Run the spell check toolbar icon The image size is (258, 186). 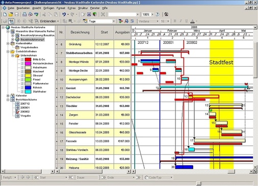pyautogui.click(x=36, y=14)
